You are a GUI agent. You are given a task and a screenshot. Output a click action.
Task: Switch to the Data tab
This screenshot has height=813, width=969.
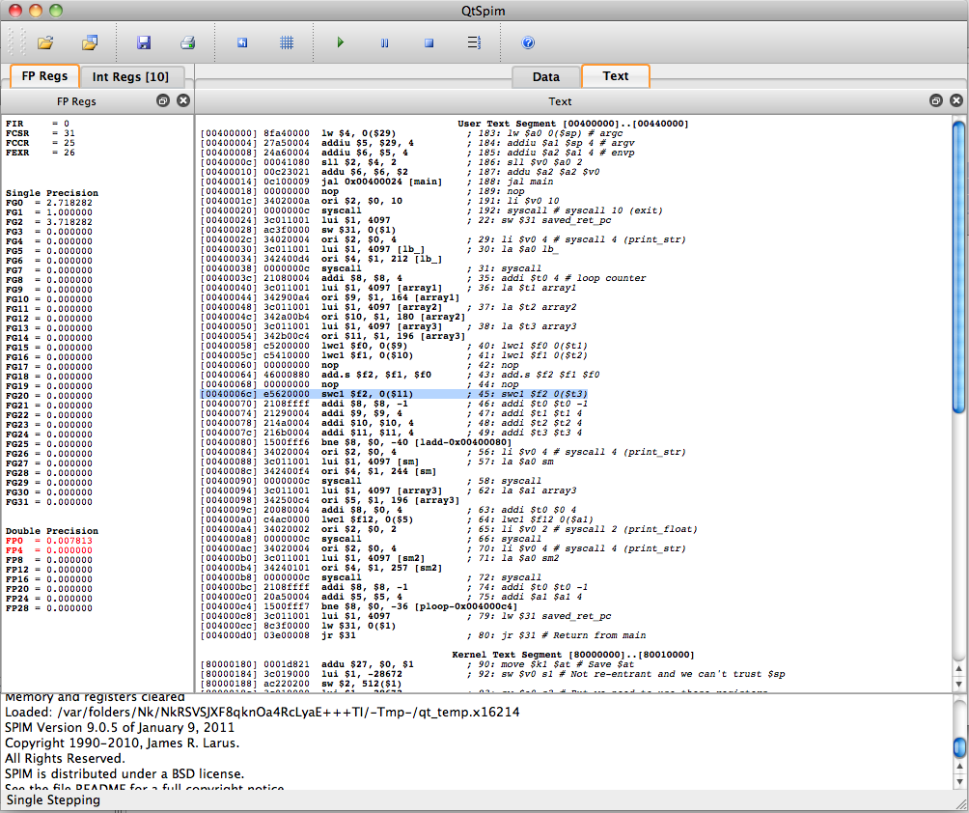(545, 76)
